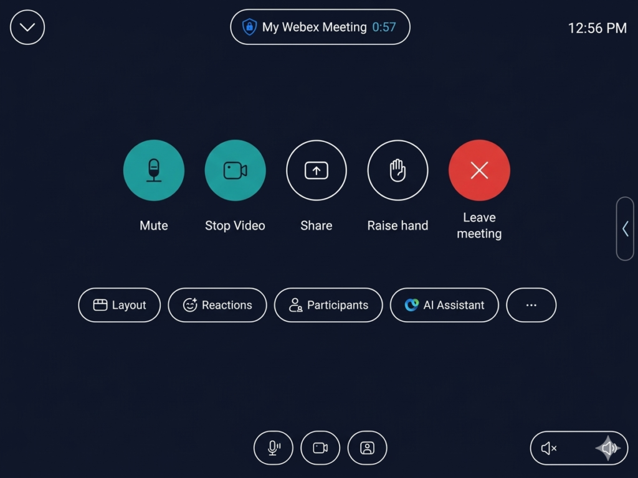
Task: Open the Participants list
Action: click(328, 305)
